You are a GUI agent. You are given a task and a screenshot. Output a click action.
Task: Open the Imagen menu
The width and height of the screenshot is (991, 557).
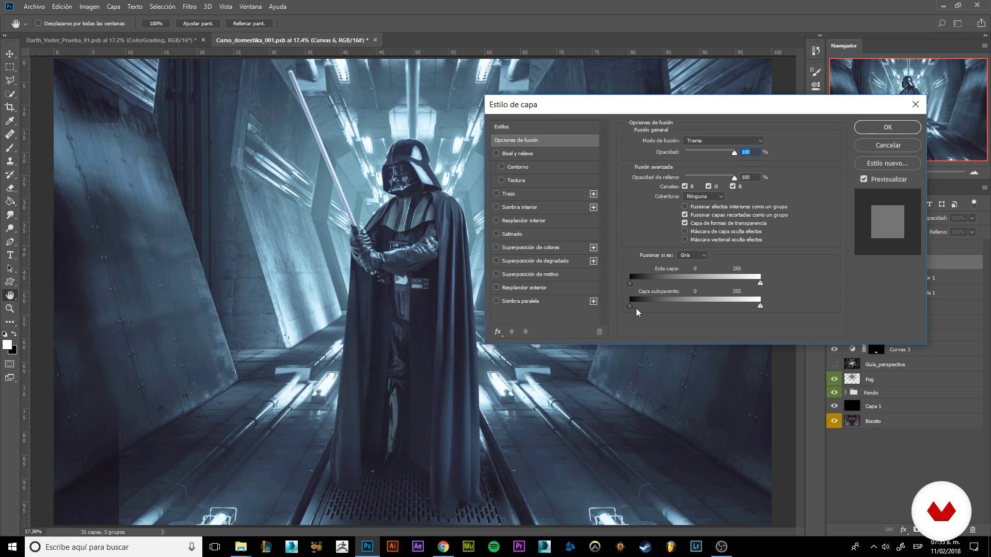(89, 7)
